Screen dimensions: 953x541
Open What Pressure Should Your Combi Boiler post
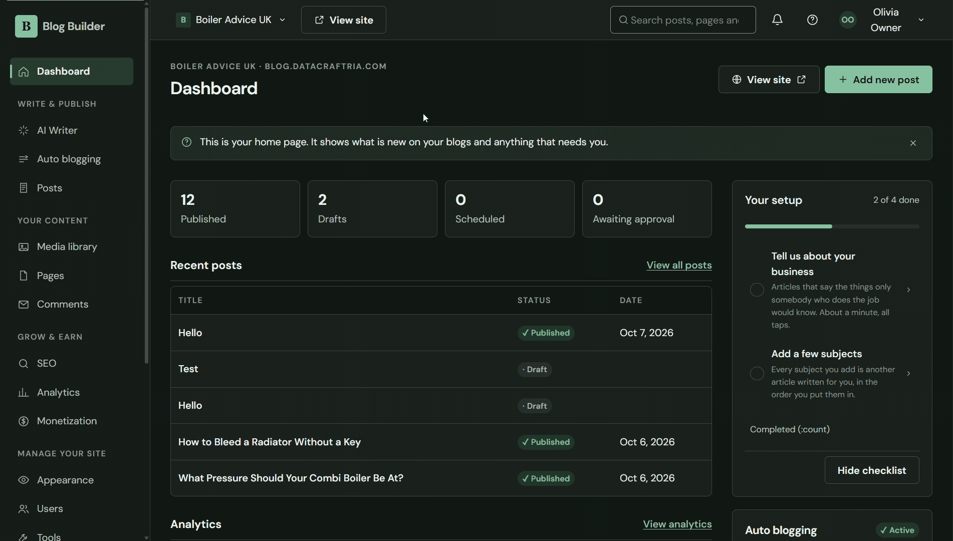[x=291, y=478]
